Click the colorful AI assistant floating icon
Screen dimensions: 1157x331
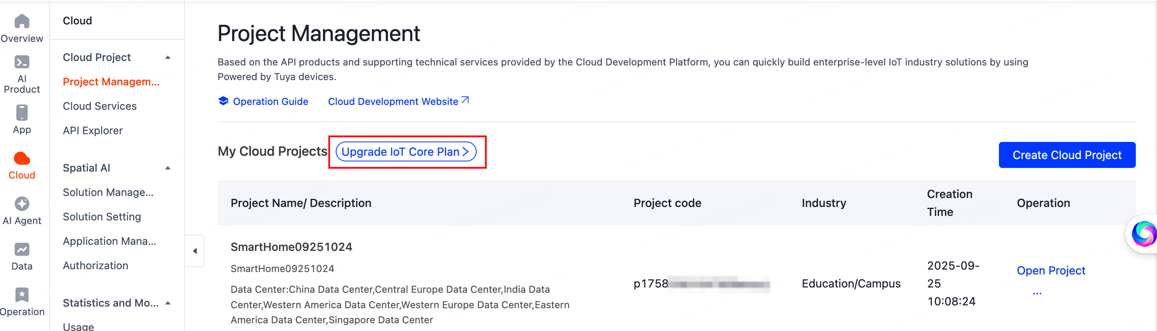click(1143, 234)
